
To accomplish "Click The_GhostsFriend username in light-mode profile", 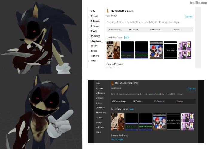I will point(119,11).
